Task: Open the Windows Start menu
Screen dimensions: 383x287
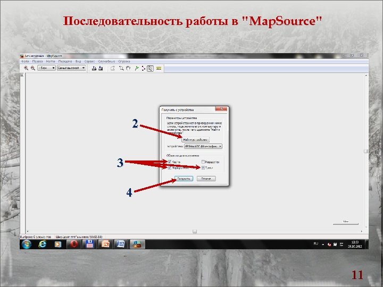Action: 27,244
